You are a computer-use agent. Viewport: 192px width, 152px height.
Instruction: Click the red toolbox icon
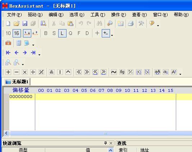(8, 43)
